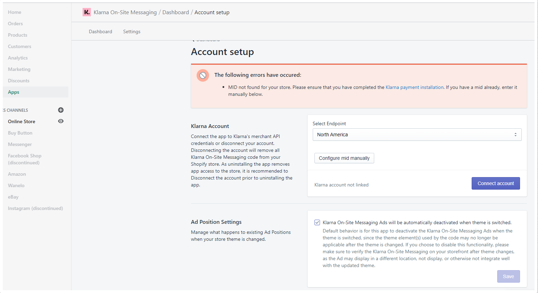Open the Select Endpoint dropdown

[x=417, y=135]
